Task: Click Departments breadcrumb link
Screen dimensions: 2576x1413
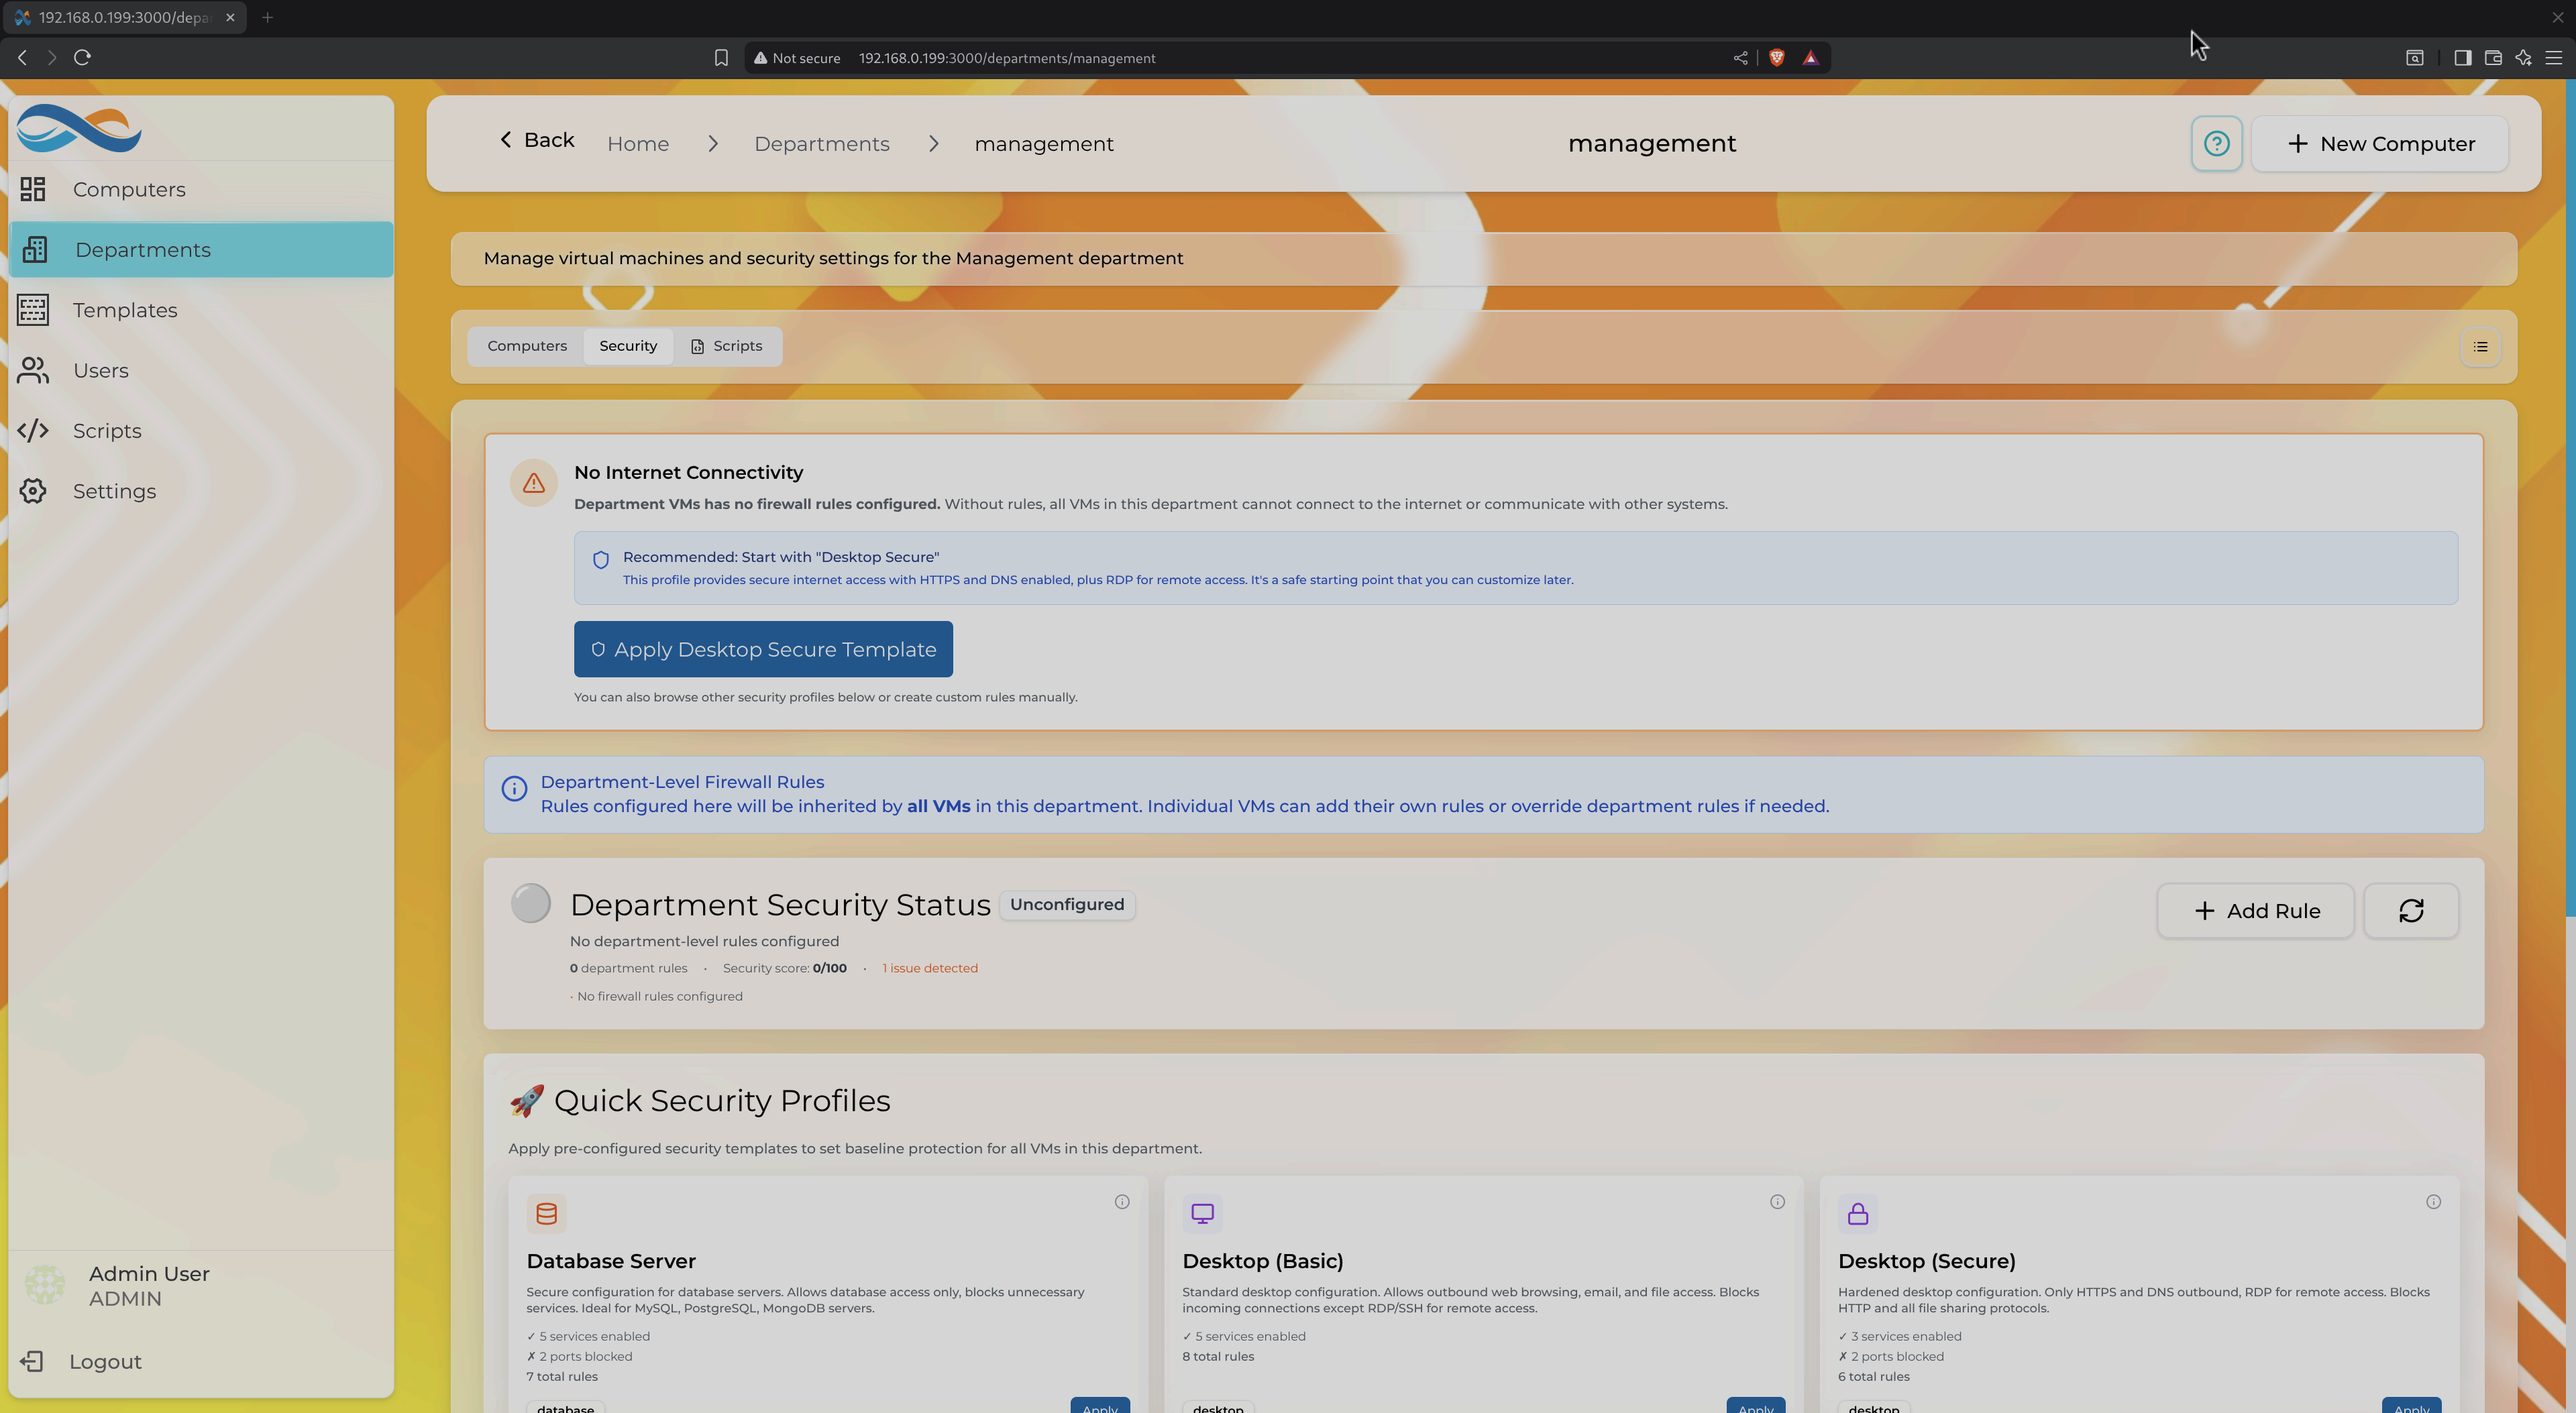Action: click(821, 144)
